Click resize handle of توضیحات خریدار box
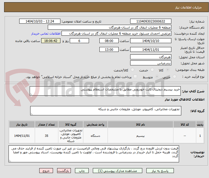The width and height of the screenshot is (209, 178). click(10, 161)
